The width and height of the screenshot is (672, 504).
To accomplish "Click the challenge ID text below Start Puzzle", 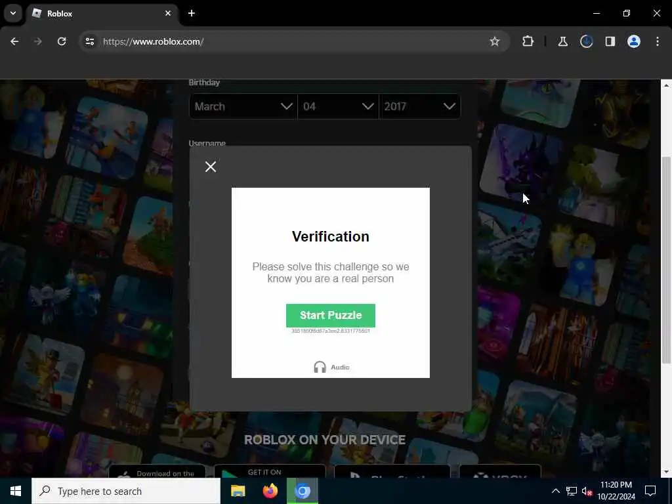I will tap(331, 331).
